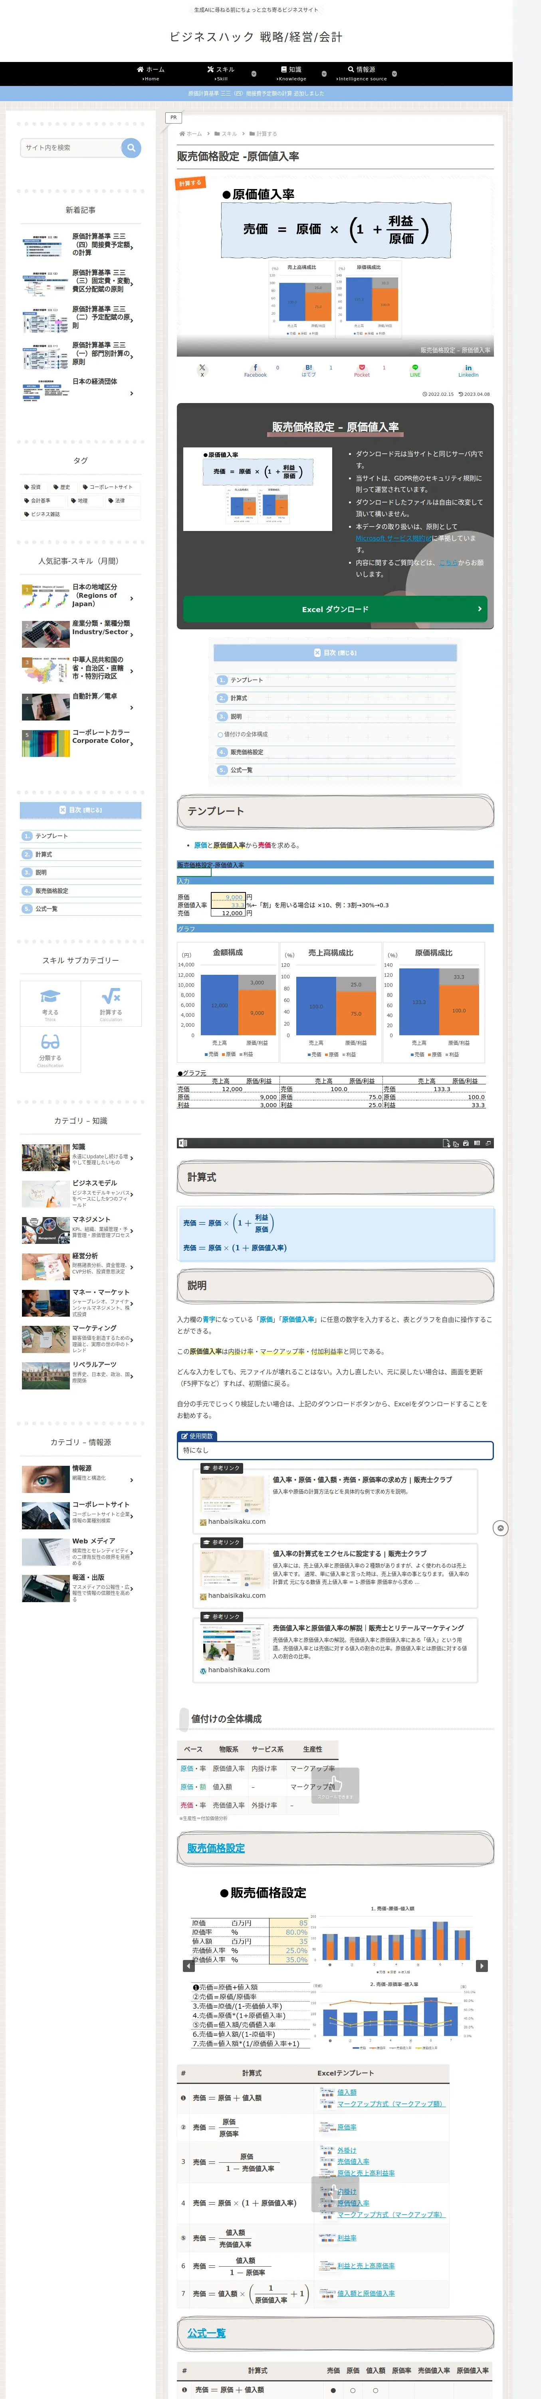The width and height of the screenshot is (541, 2399).
Task: Open the 外掛け template link
Action: [x=347, y=2150]
